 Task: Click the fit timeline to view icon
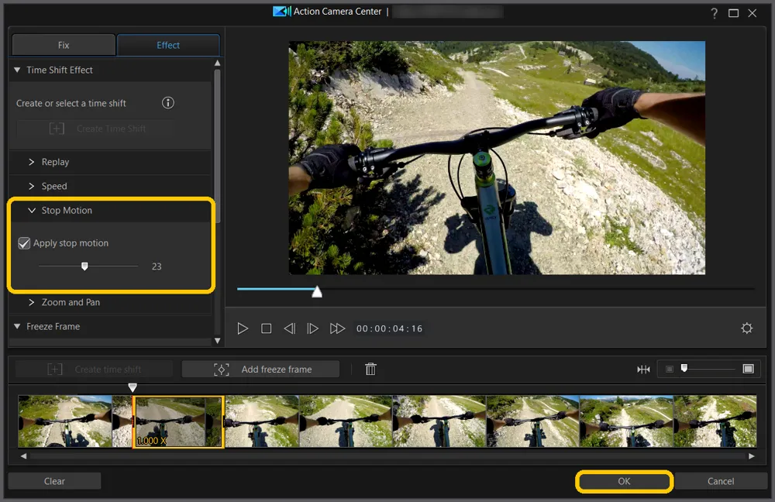643,369
